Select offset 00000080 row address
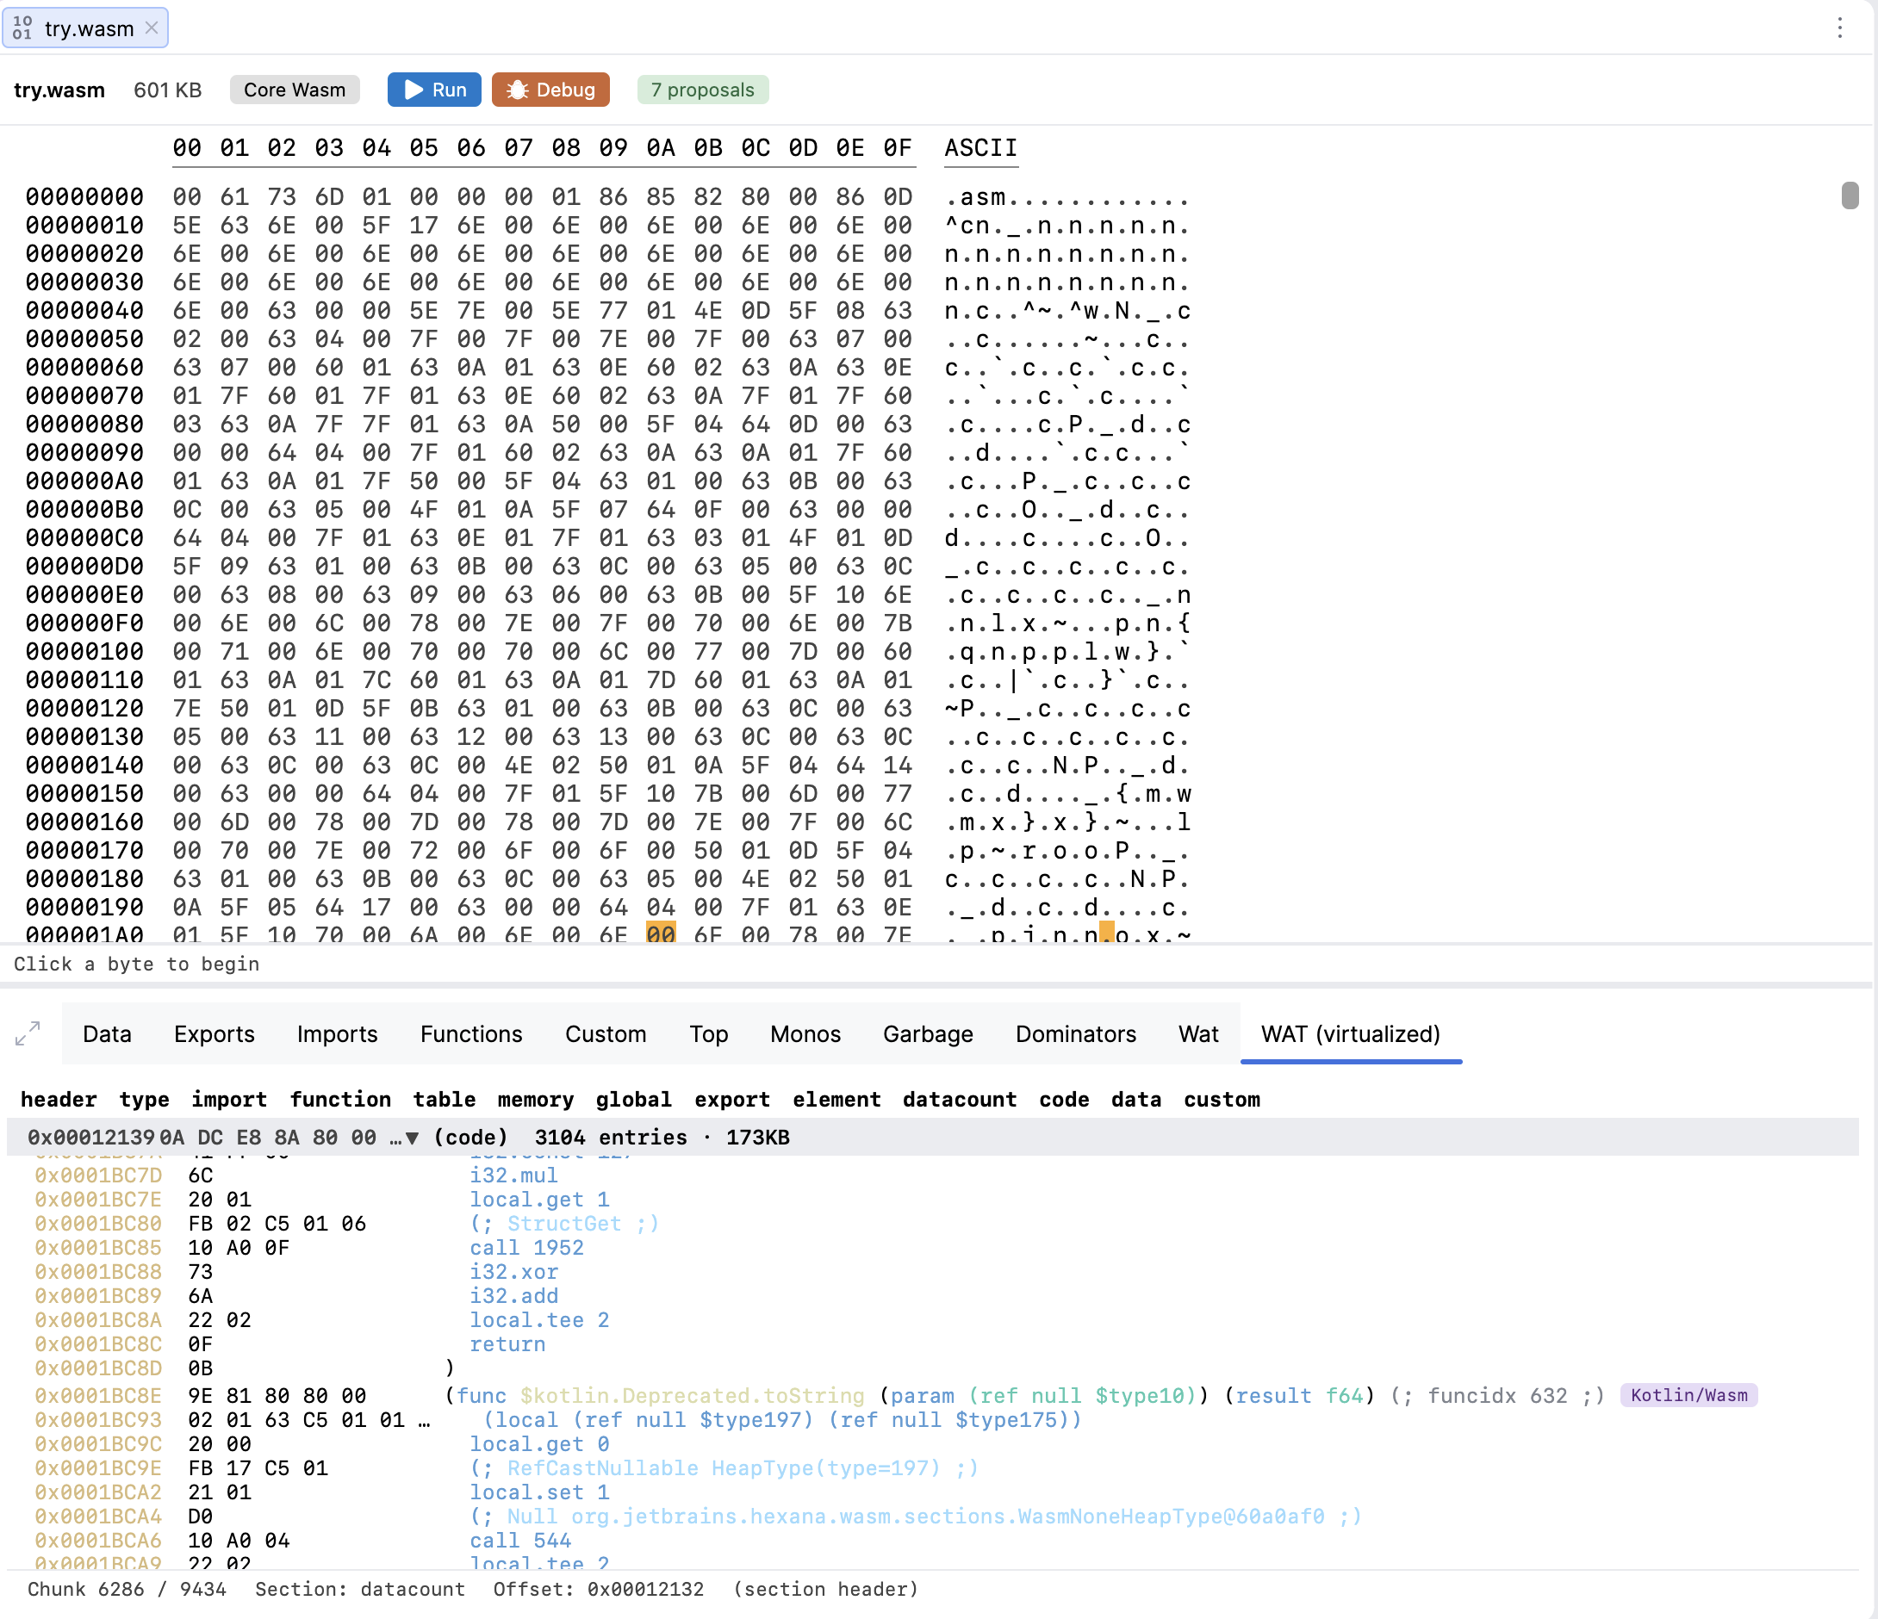Viewport: 1878px width, 1619px height. 84,424
